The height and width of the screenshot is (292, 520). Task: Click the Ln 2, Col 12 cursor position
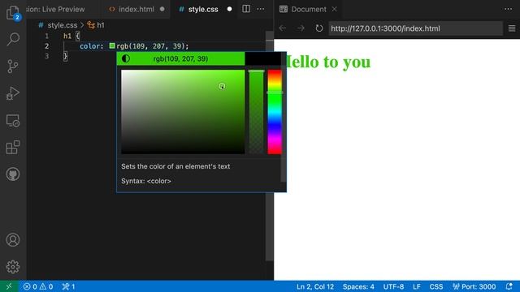click(x=315, y=286)
